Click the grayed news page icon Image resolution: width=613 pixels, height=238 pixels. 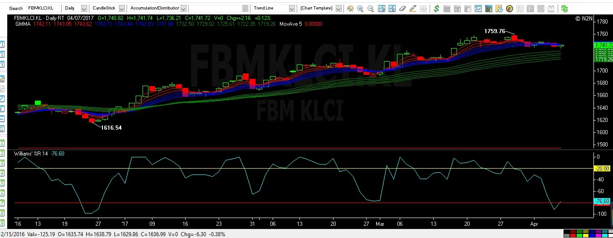520,9
